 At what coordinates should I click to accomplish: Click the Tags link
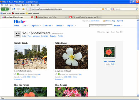click(x=29, y=36)
